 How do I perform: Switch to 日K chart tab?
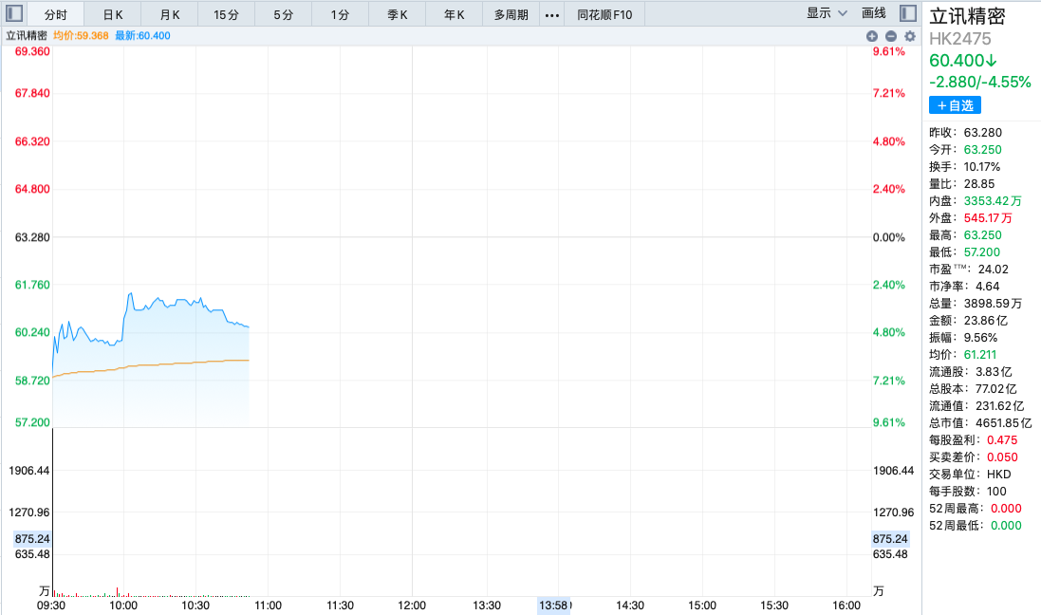coord(113,14)
